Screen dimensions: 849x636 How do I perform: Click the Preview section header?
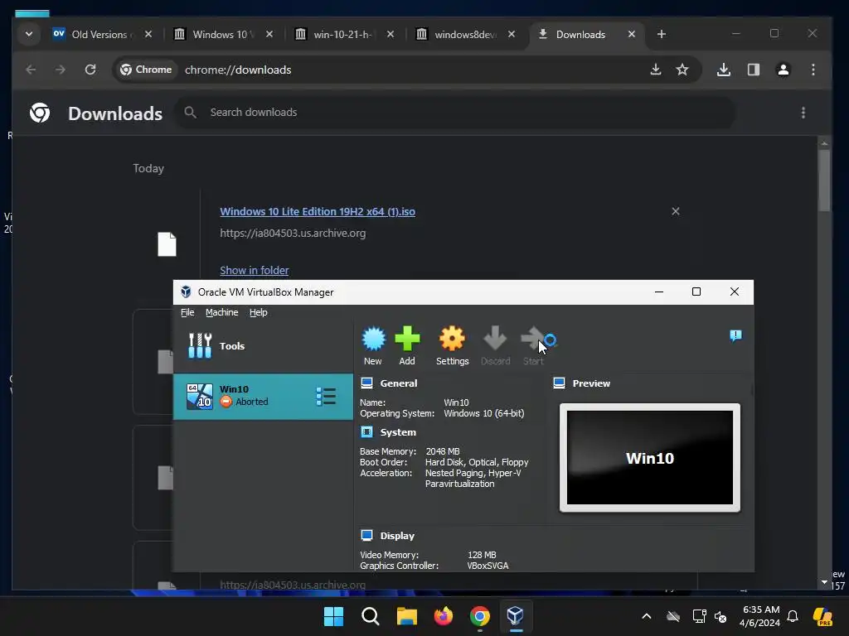click(x=590, y=383)
